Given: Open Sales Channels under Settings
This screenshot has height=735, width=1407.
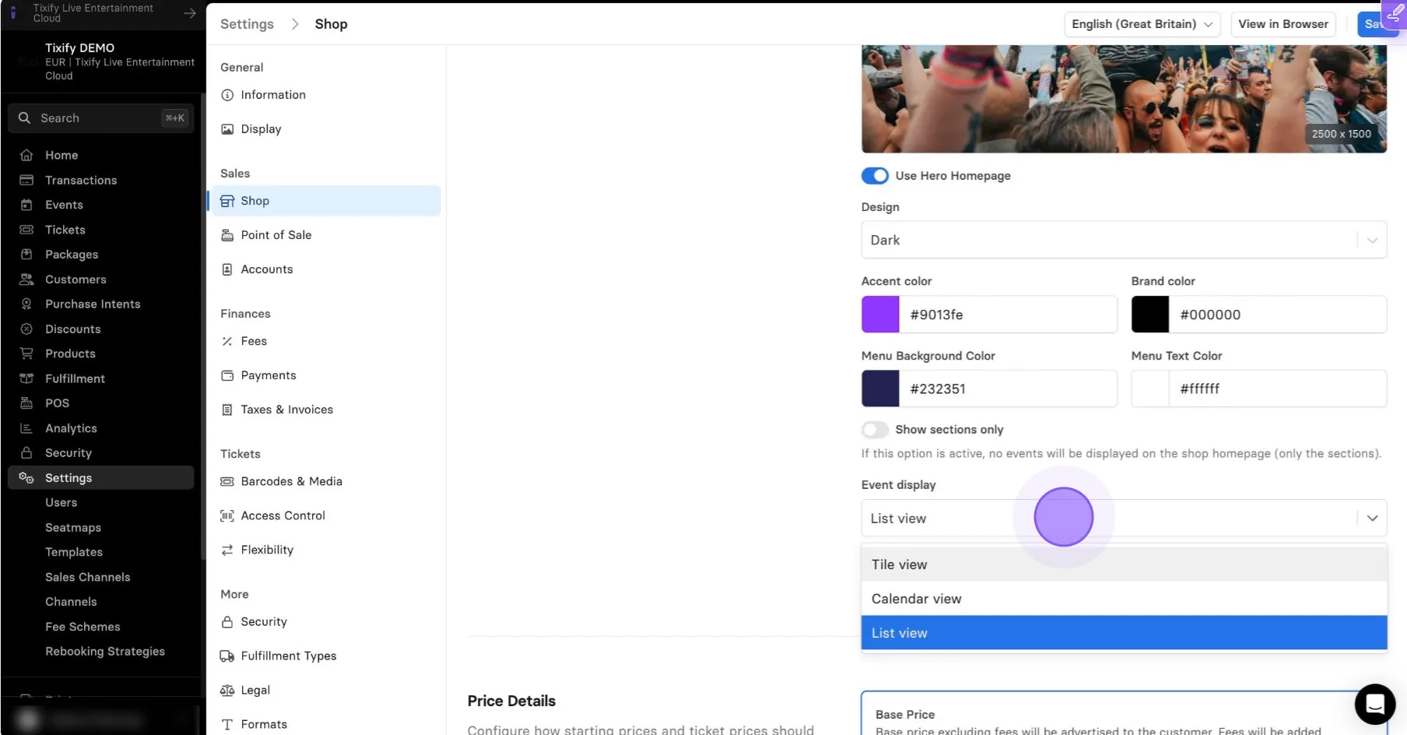Looking at the screenshot, I should coord(88,577).
